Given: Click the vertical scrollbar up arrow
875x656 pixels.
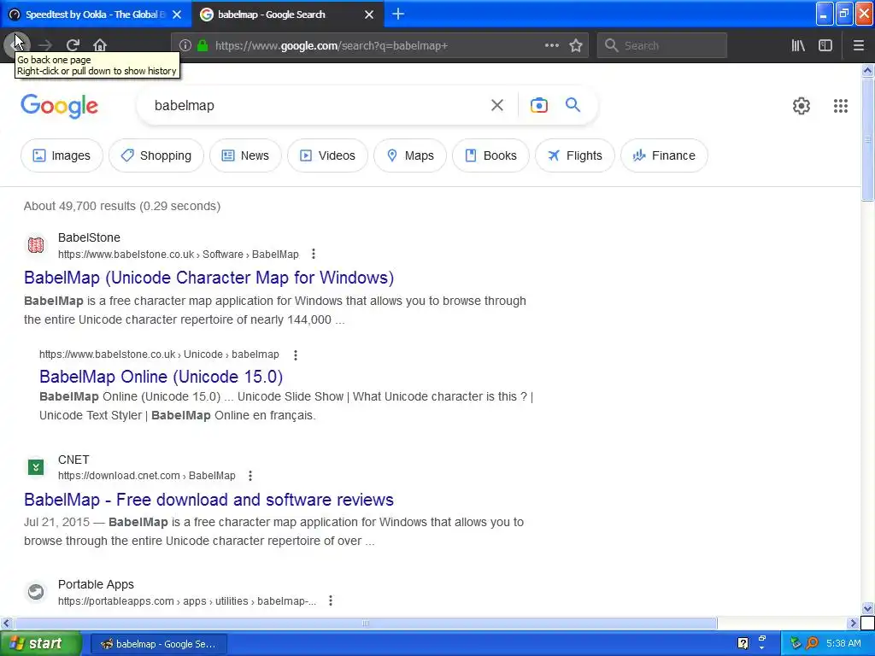Looking at the screenshot, I should (x=867, y=70).
